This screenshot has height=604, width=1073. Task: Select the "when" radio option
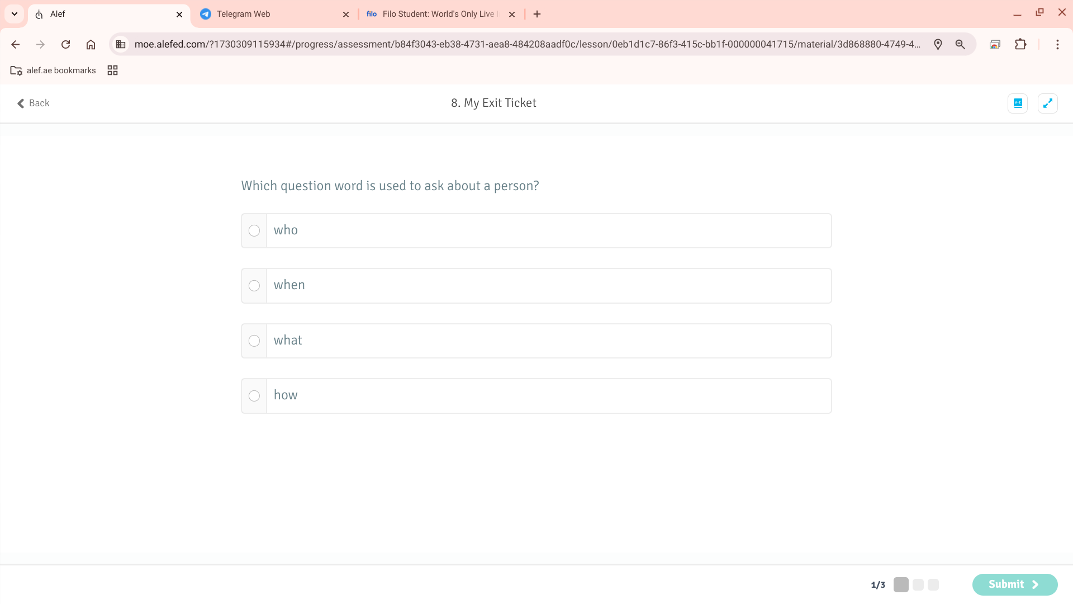click(x=254, y=286)
